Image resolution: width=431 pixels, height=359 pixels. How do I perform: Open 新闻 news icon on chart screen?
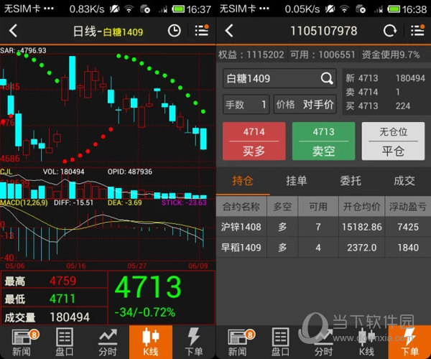22,342
